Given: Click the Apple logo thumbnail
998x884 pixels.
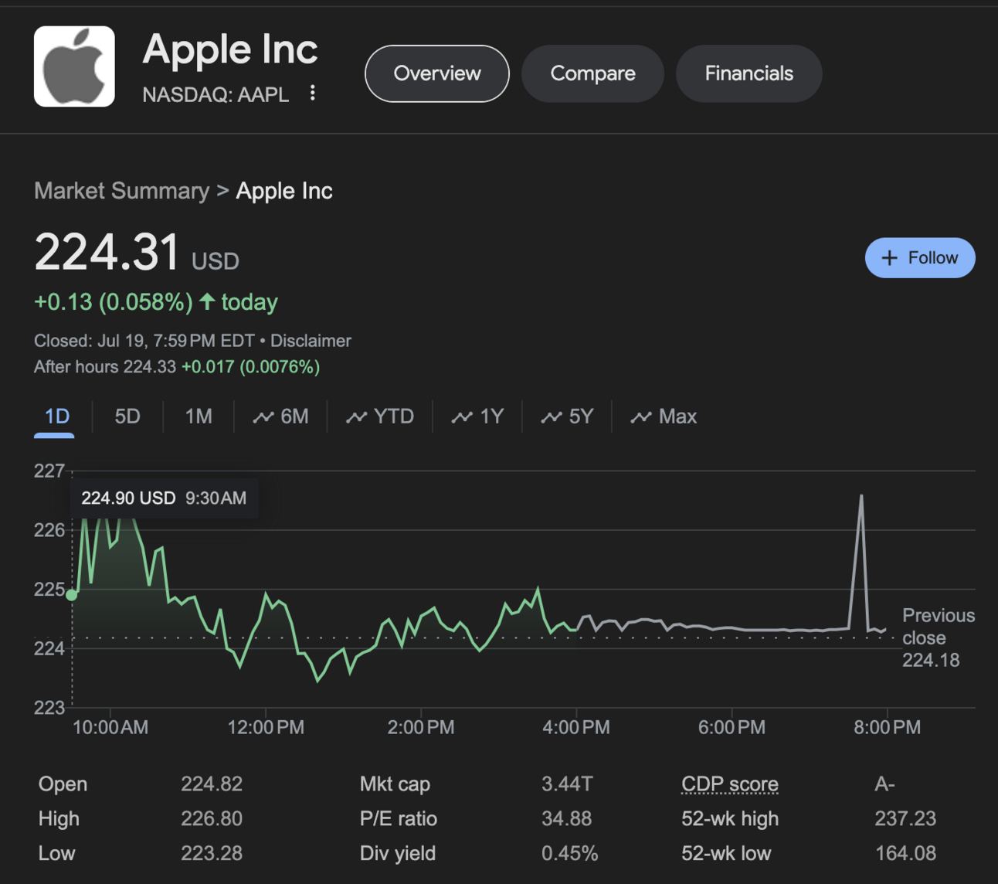Looking at the screenshot, I should pos(74,66).
